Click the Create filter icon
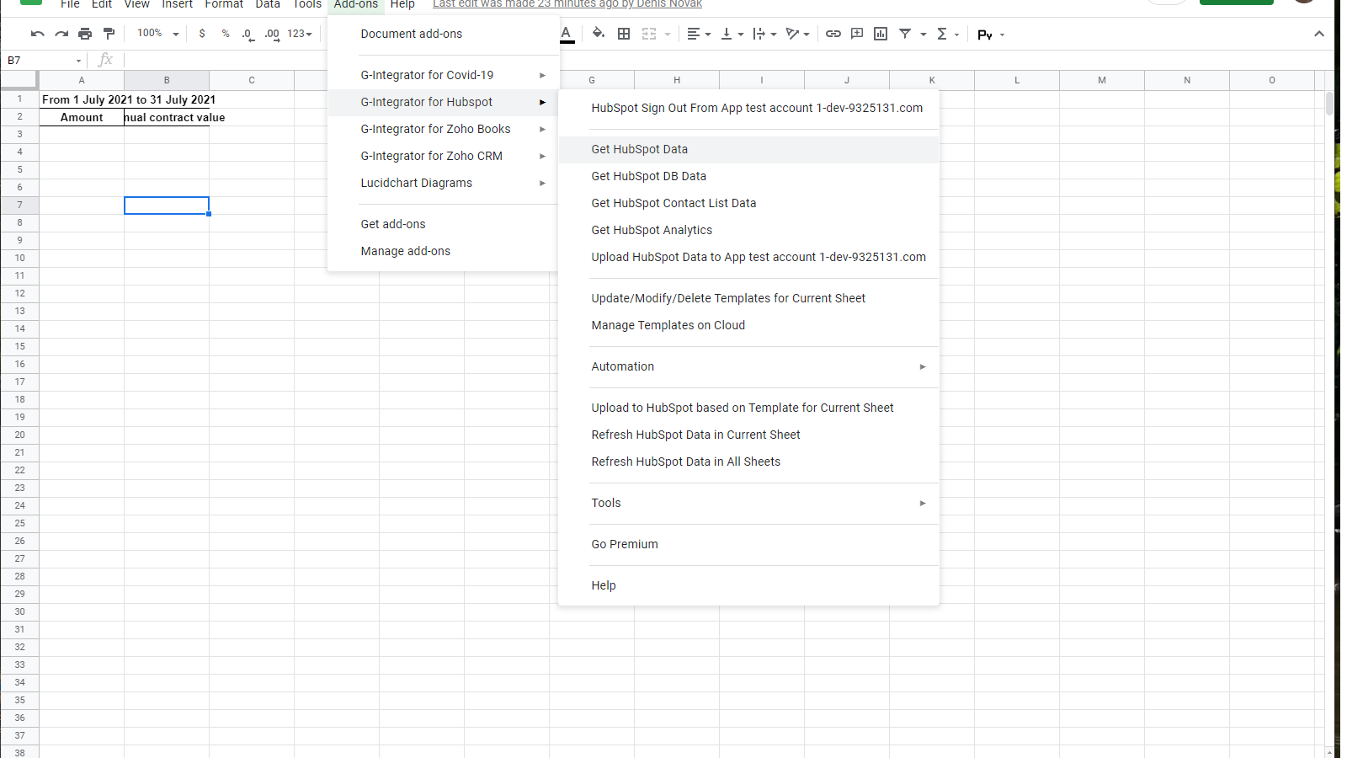This screenshot has height=758, width=1347. (905, 34)
